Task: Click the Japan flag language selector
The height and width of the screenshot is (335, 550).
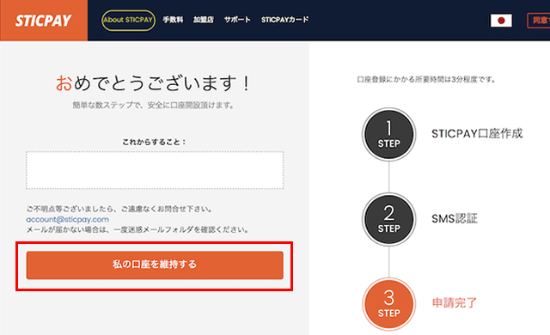Action: [x=501, y=21]
